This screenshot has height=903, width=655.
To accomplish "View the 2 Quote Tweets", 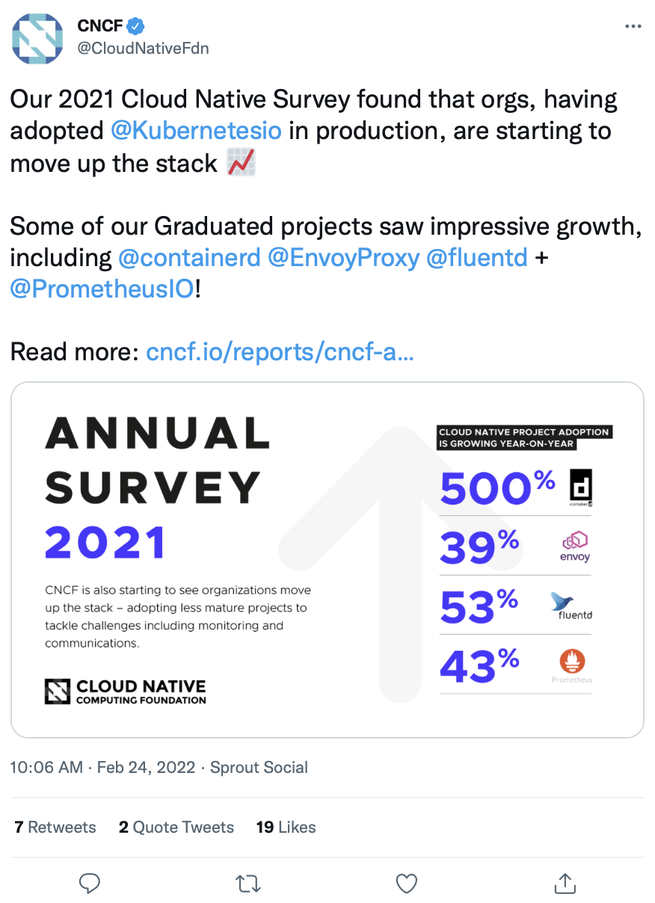I will (x=176, y=828).
